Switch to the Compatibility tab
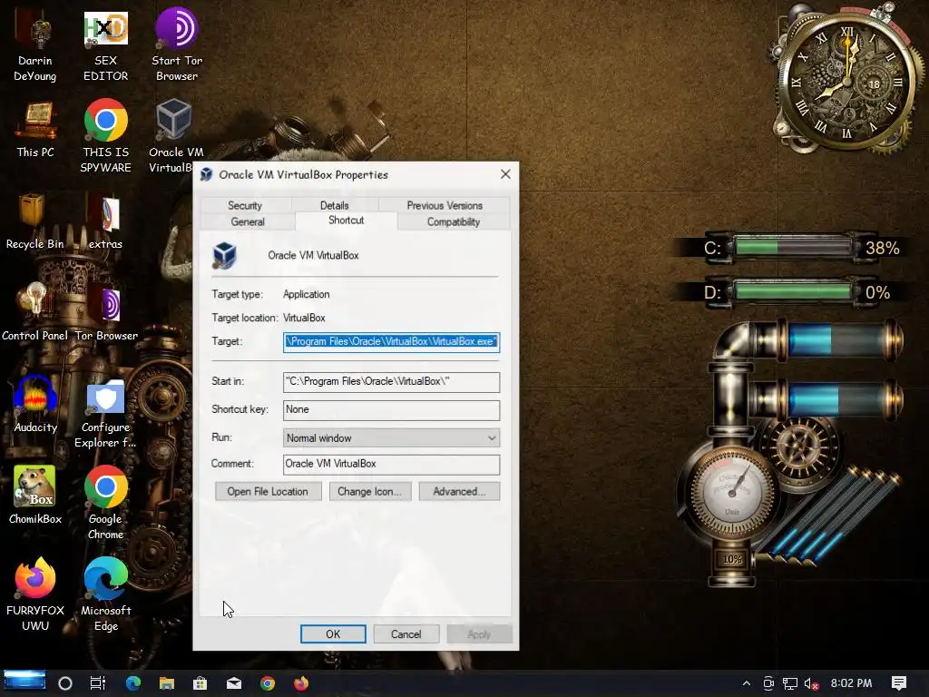 [454, 221]
